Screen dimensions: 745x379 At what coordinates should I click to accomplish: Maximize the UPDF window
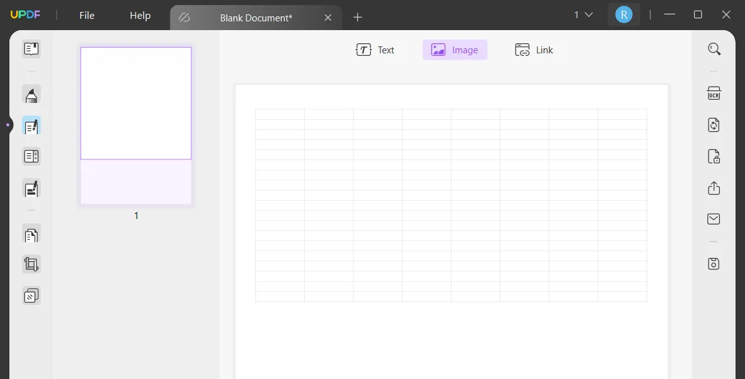pos(698,14)
